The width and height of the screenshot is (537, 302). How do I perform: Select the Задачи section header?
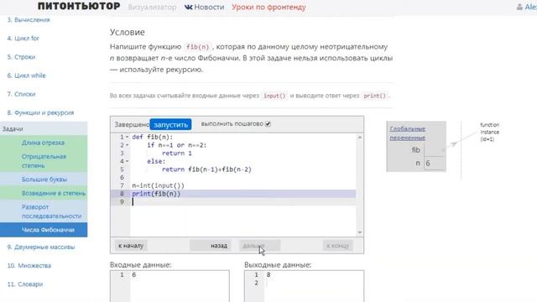44,128
